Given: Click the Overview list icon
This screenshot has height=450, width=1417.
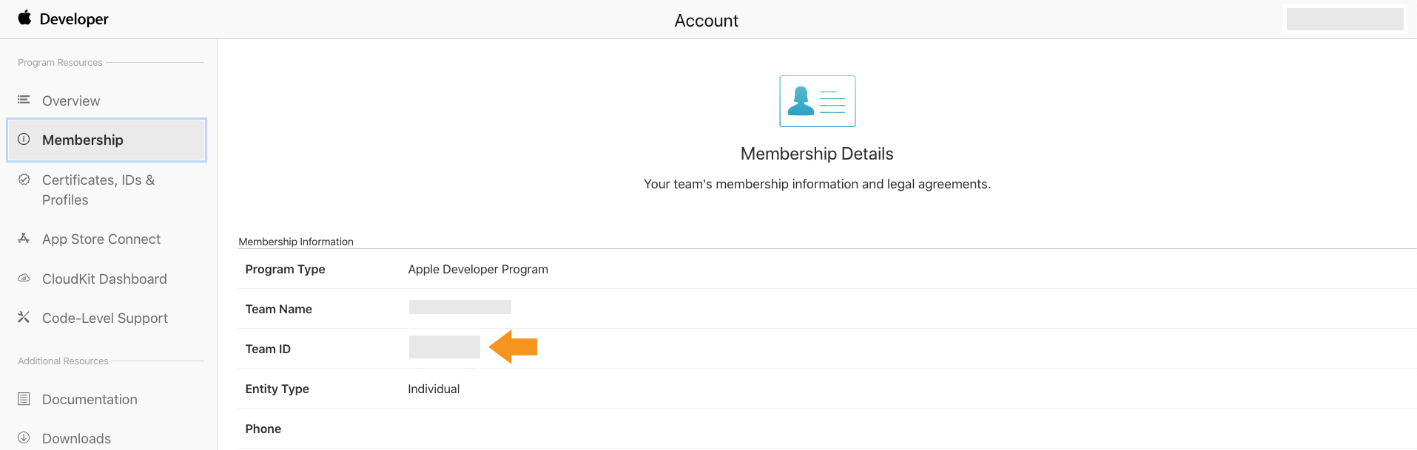Looking at the screenshot, I should click(x=24, y=100).
